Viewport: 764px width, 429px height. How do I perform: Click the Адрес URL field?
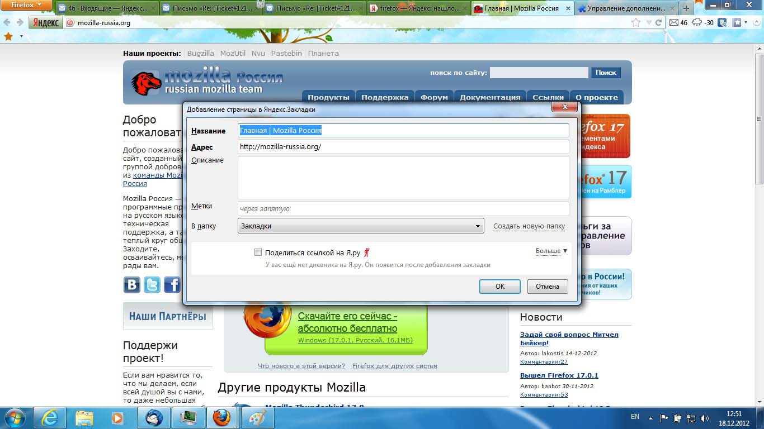(x=403, y=146)
